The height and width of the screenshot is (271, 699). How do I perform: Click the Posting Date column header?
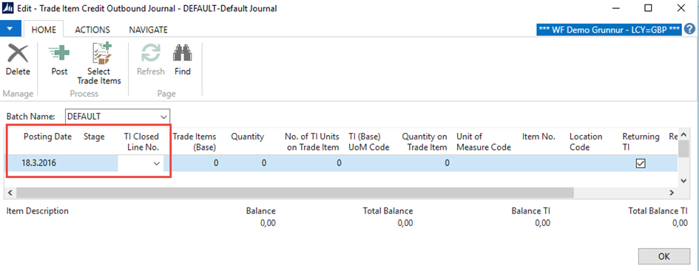pyautogui.click(x=47, y=137)
